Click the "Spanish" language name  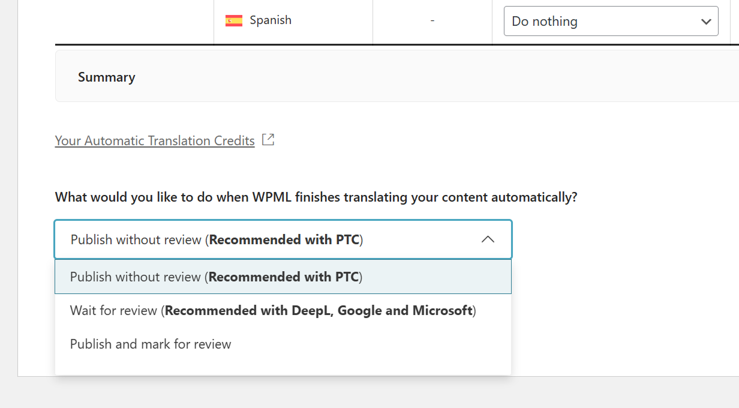point(271,20)
